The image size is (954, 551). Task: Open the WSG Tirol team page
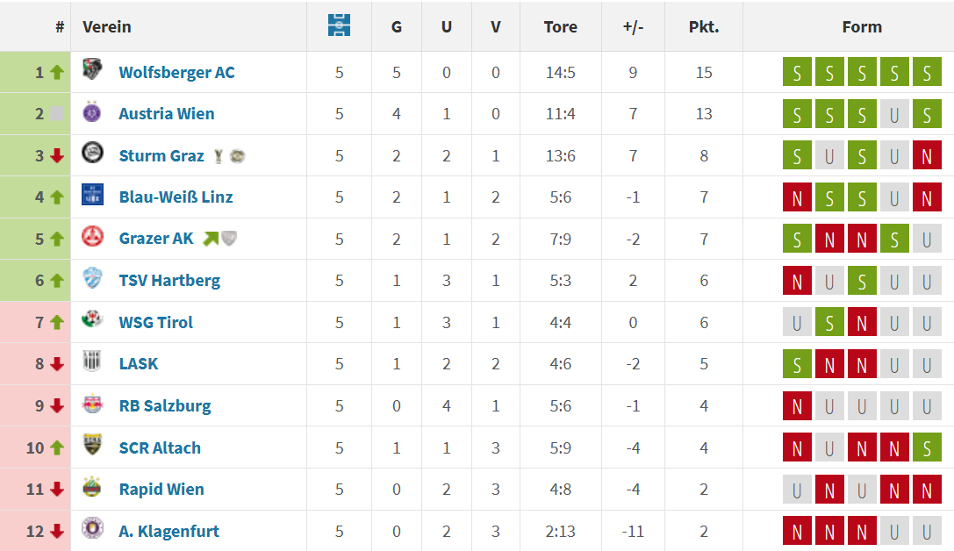click(x=155, y=322)
